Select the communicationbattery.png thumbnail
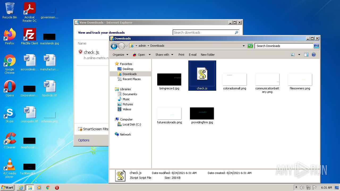340x191 pixels. (267, 80)
